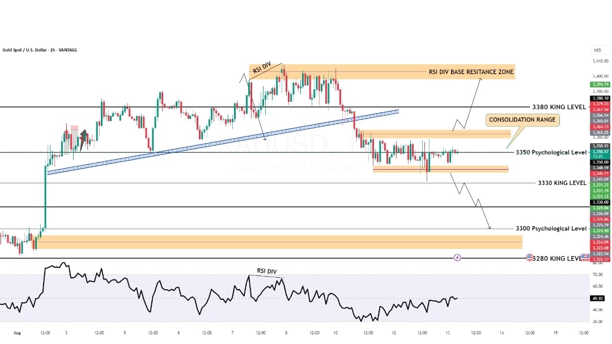The width and height of the screenshot is (612, 344).
Task: Select the 3350 Psychological Level label
Action: tap(551, 152)
